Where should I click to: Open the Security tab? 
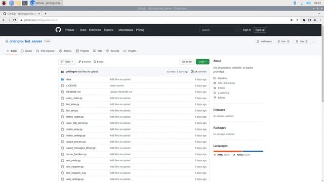pos(113,51)
